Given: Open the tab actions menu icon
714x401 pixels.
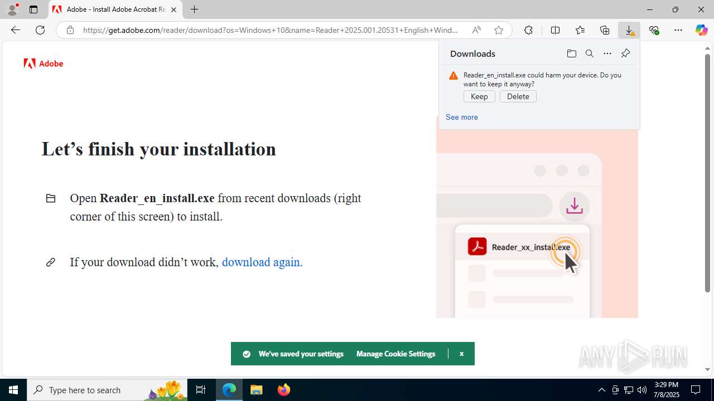Looking at the screenshot, I should click(33, 9).
